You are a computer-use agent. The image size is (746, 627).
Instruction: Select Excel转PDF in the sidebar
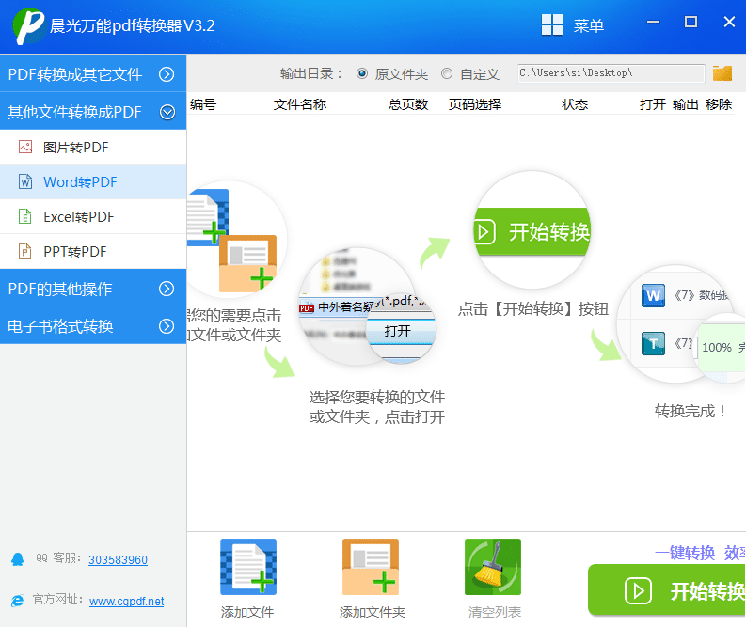tap(93, 216)
